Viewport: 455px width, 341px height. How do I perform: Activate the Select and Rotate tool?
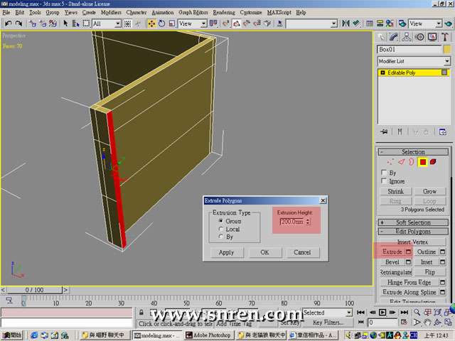pyautogui.click(x=161, y=23)
